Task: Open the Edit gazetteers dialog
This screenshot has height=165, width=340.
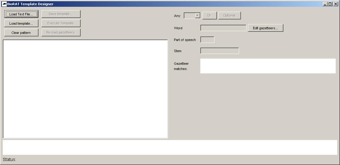Action: click(x=266, y=28)
